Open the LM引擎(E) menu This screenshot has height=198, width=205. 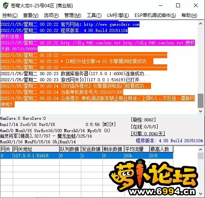click(118, 15)
